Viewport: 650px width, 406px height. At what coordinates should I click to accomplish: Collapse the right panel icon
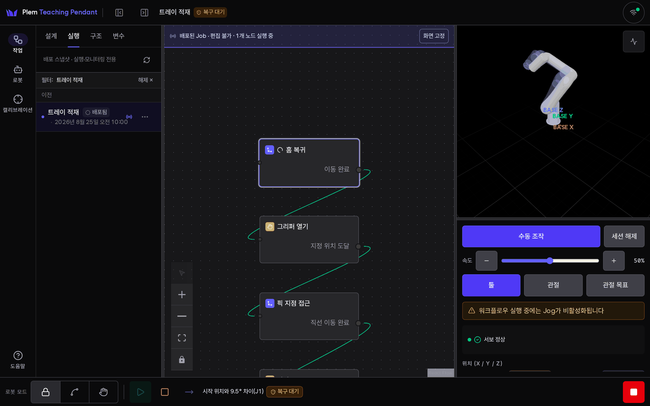pos(145,13)
